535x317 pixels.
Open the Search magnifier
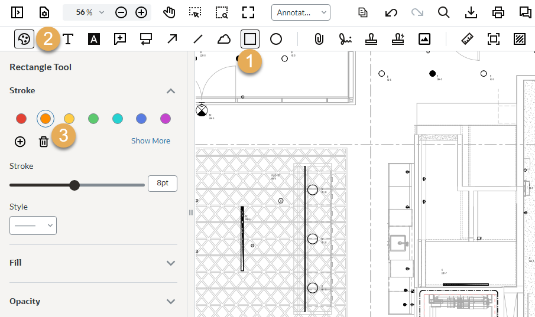click(x=444, y=12)
